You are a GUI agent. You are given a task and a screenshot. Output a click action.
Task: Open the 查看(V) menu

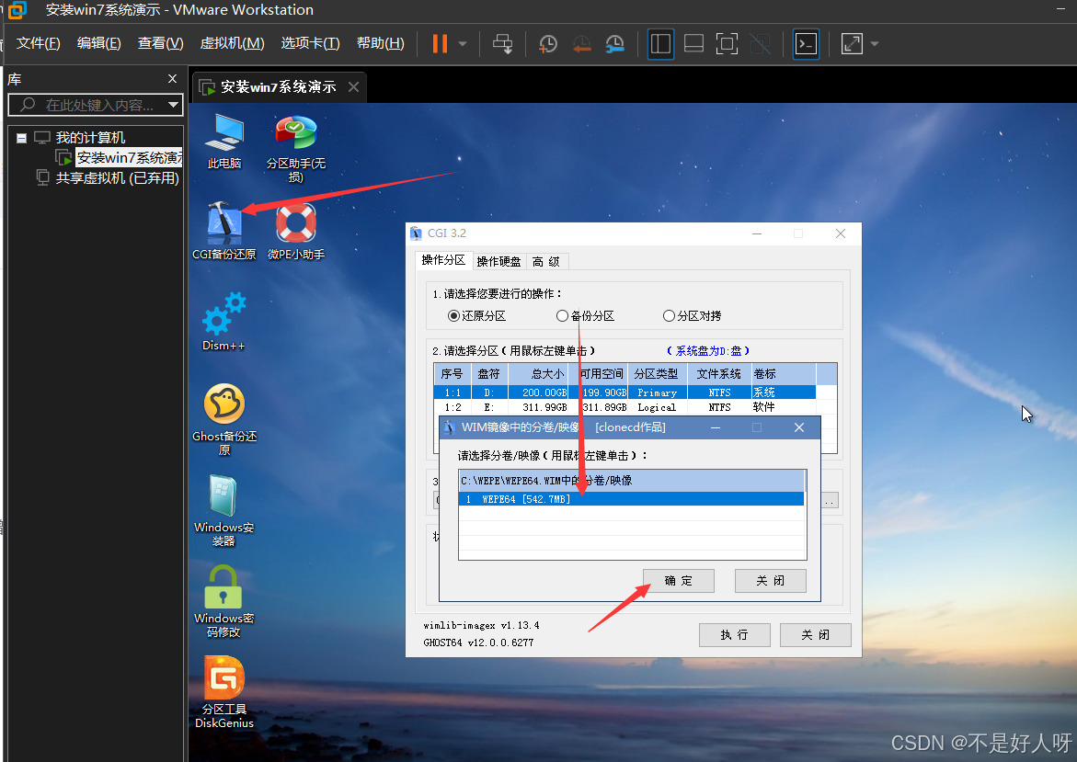(161, 43)
